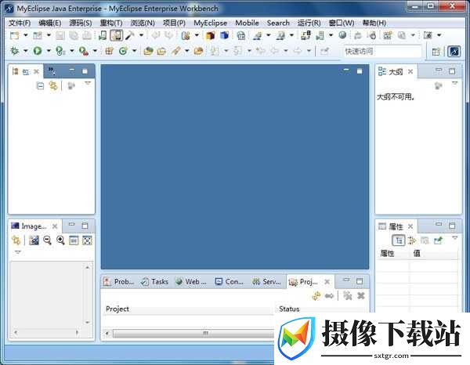Close the Image... preview tab
The width and height of the screenshot is (470, 365).
tap(55, 226)
